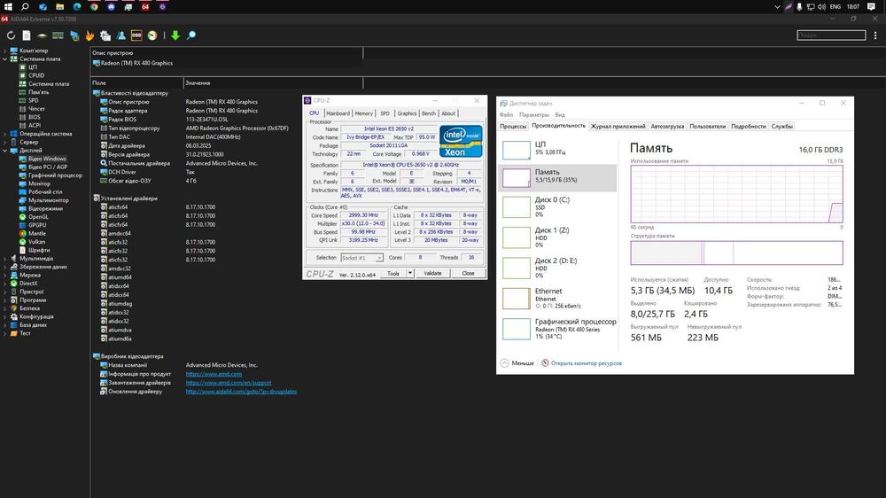Click the memory module icon in AIDA64 toolbar

tap(58, 35)
